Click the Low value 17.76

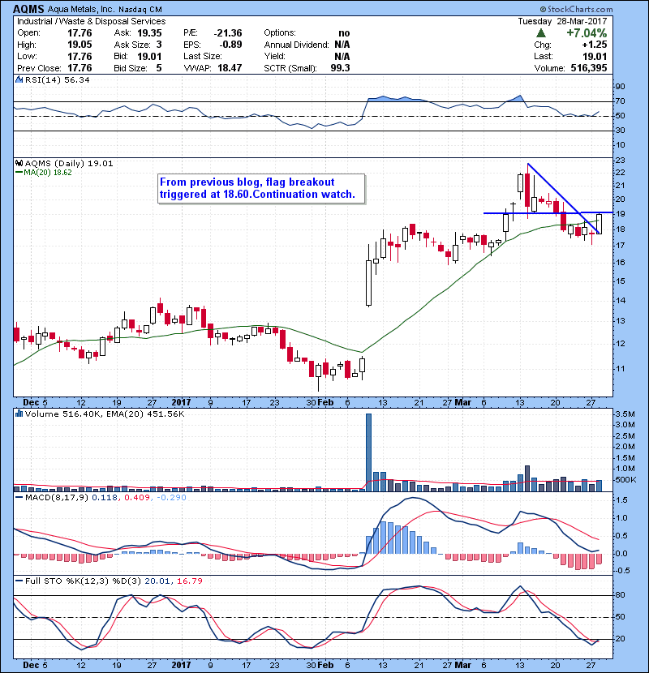80,56
